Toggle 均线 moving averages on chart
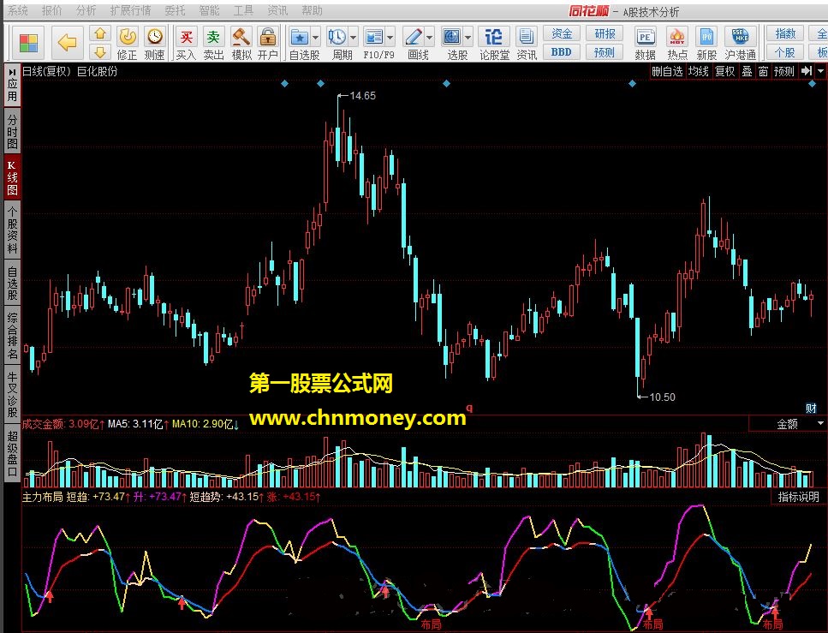 tap(698, 71)
